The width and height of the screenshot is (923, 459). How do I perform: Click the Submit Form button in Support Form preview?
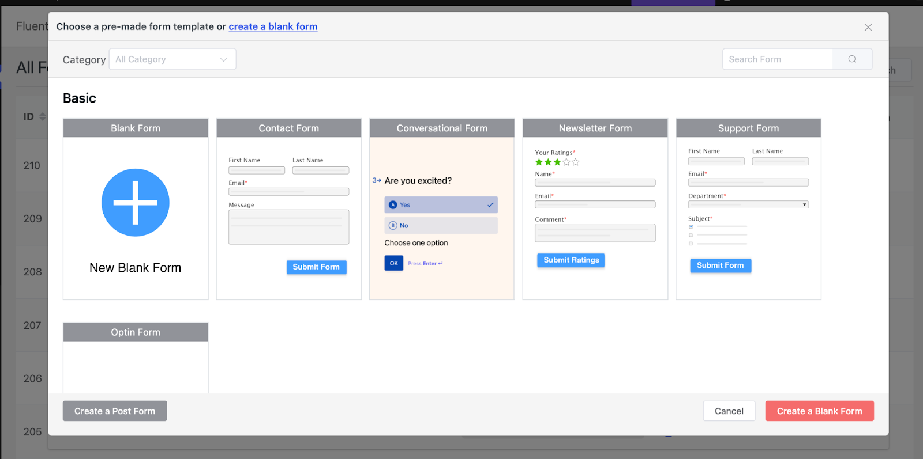tap(721, 265)
